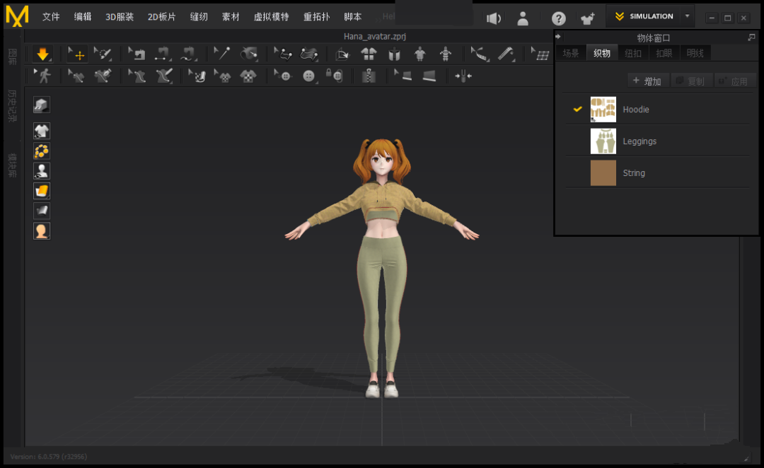Open the 虚拟模特 menu
This screenshot has height=468, width=764.
click(272, 16)
